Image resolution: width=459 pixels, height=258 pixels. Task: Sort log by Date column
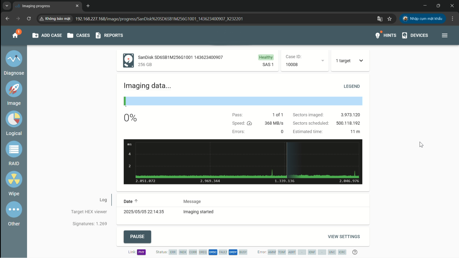[x=131, y=201]
